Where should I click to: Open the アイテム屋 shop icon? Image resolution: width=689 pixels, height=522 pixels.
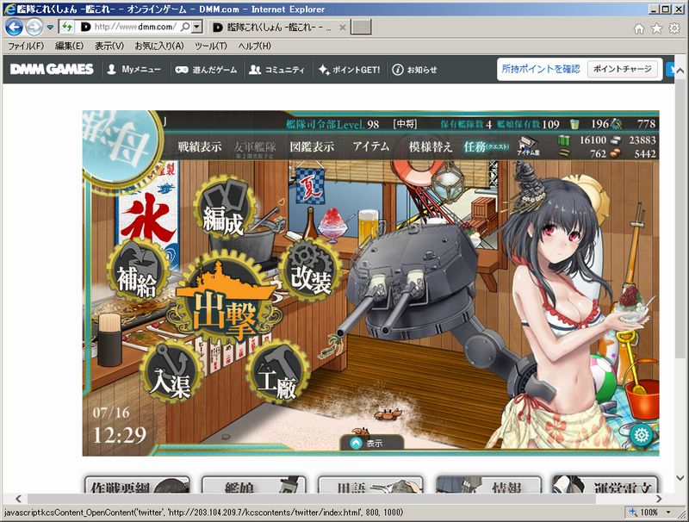528,146
